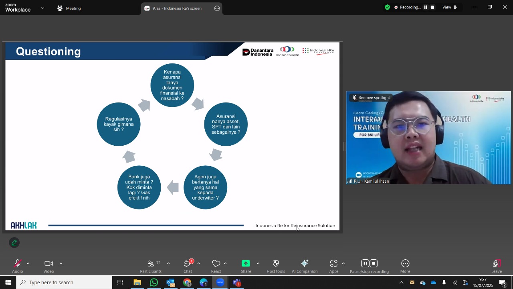Open Host tools shield icon
The image size is (513, 289).
click(x=276, y=264)
